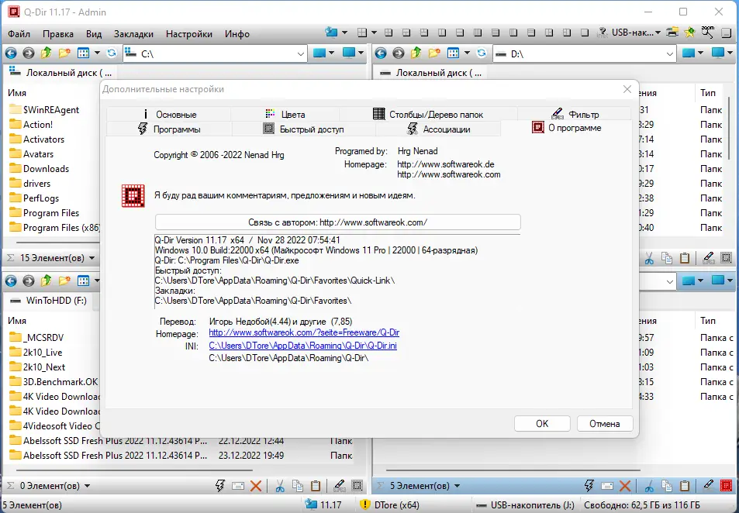Expand the 5 Элемент(ов) dropdown
The height and width of the screenshot is (513, 739).
[457, 486]
